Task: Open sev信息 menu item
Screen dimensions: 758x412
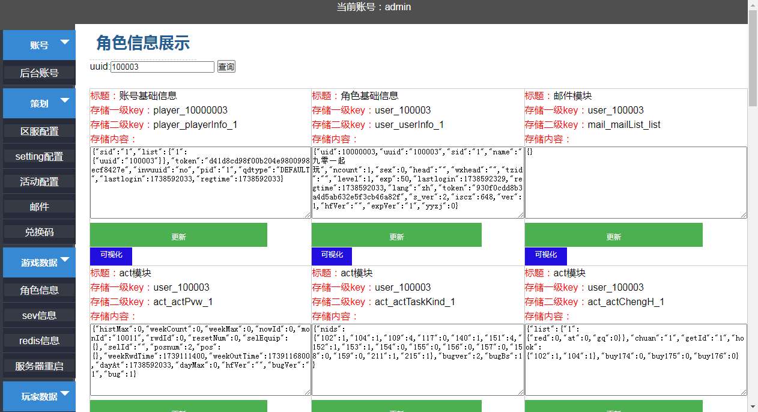Action: tap(39, 315)
